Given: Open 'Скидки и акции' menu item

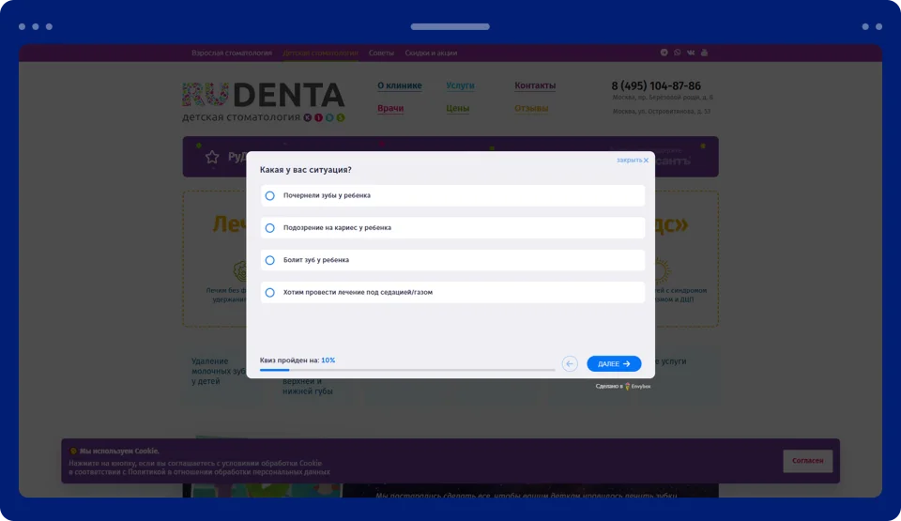Looking at the screenshot, I should tap(431, 53).
